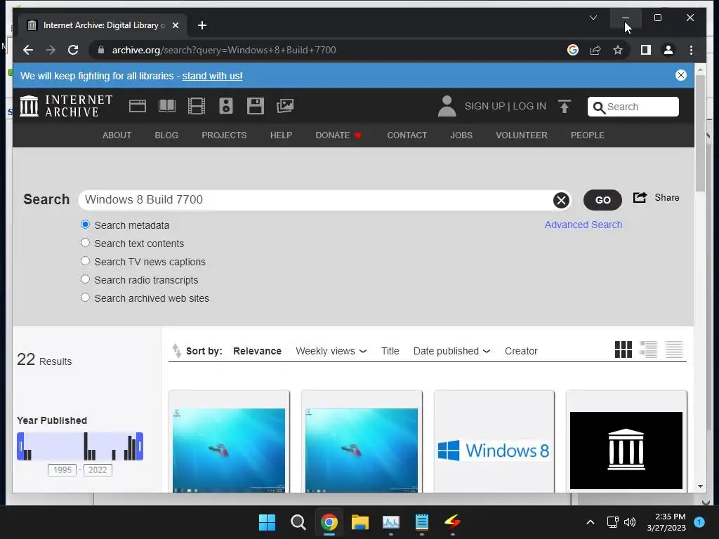The image size is (719, 539).
Task: Open a new Chrome tab
Action: 202,25
